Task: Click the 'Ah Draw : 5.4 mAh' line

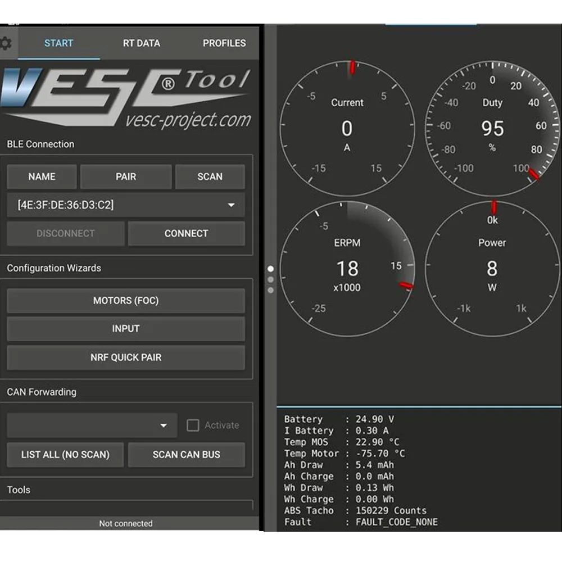Action: (339, 465)
